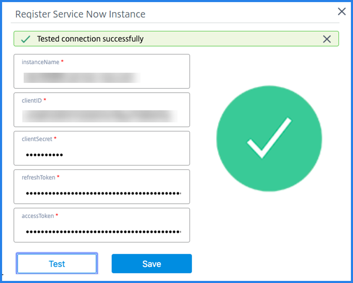Click the clientID label
353x283 pixels.
[32, 101]
